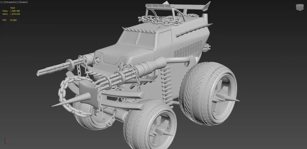
Task: Click the ViewCube navigation cube
Action: (x=300, y=7)
